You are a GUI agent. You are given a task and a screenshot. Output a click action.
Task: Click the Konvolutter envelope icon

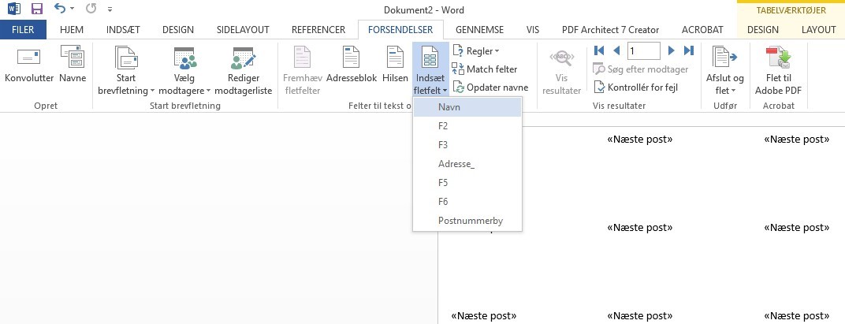pos(29,57)
